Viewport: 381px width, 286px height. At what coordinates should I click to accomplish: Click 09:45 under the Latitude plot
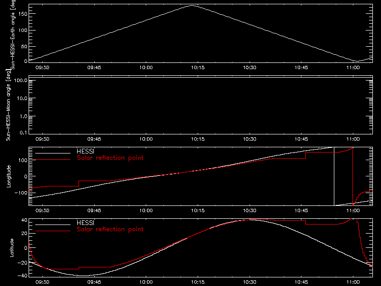94,282
